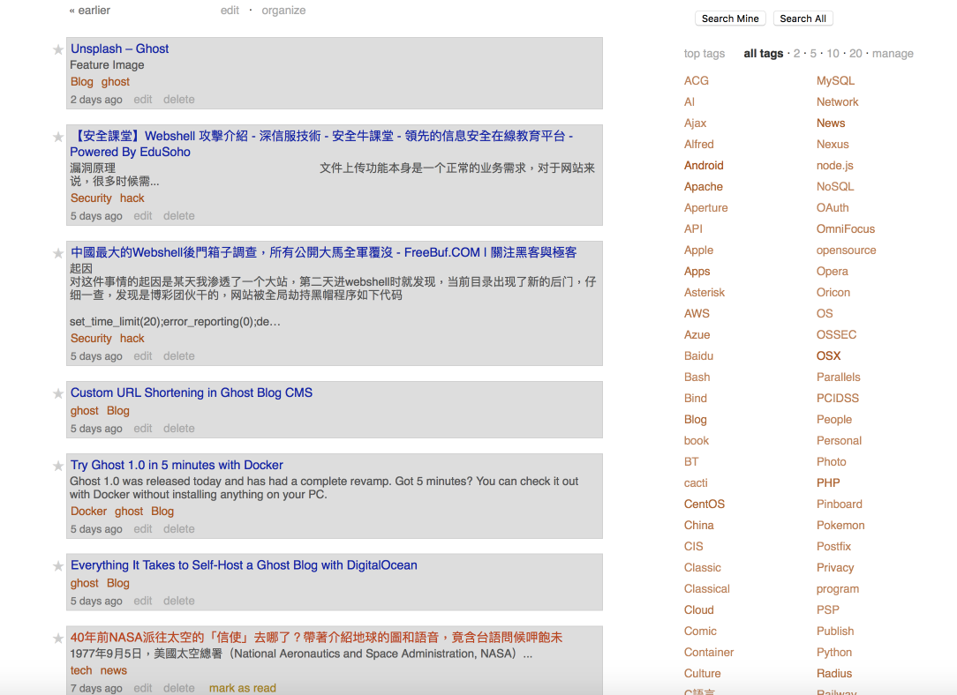The height and width of the screenshot is (695, 957).
Task: Switch tag display to "top tags"
Action: (705, 53)
